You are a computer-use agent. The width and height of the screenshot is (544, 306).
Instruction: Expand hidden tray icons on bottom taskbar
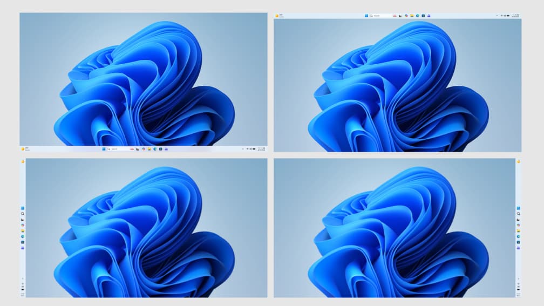[243, 149]
